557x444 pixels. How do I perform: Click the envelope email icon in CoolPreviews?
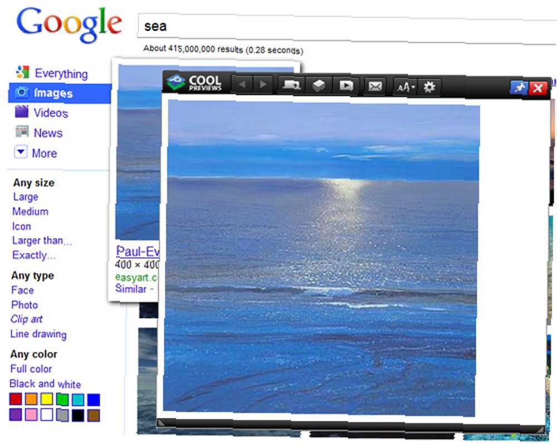[375, 86]
